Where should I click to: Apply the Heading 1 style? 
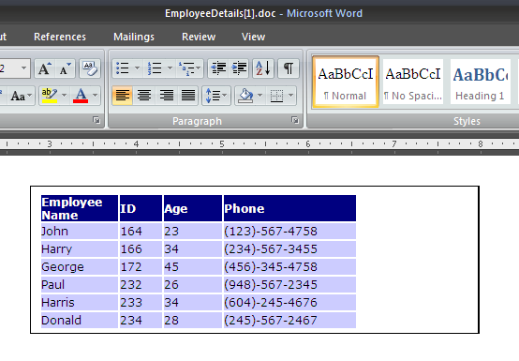coord(480,83)
